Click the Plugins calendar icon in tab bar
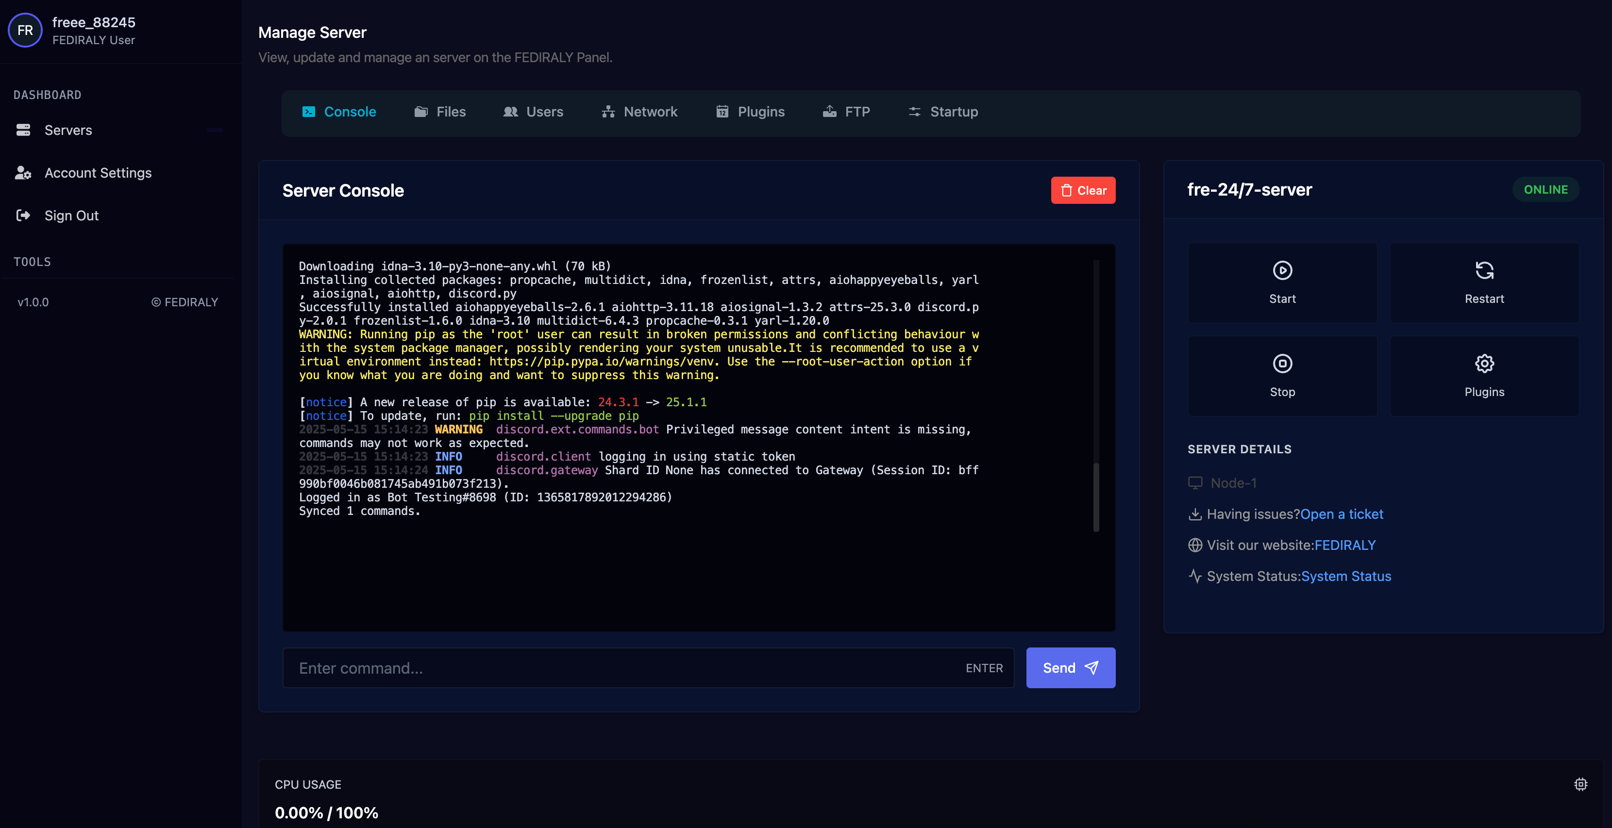The image size is (1612, 828). point(722,112)
